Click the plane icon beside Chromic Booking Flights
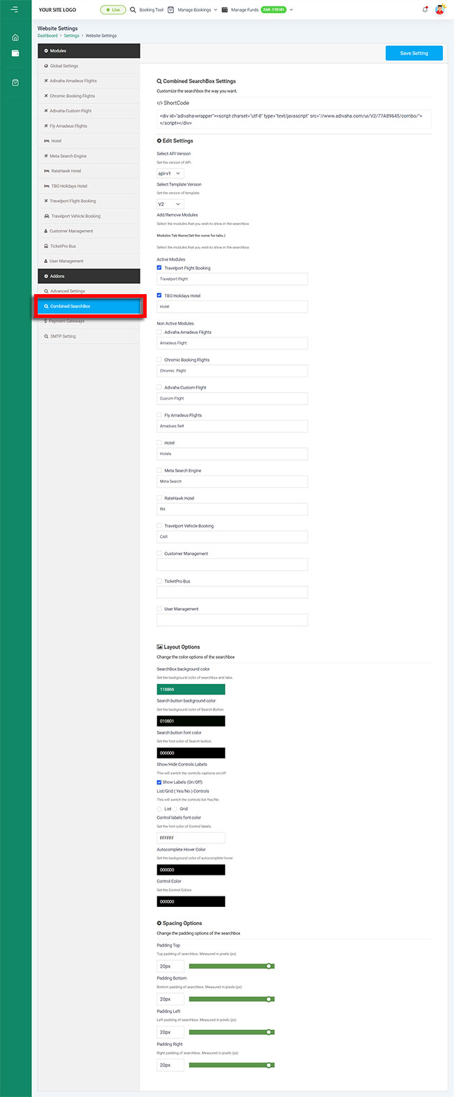This screenshot has width=454, height=1097. pyautogui.click(x=46, y=96)
